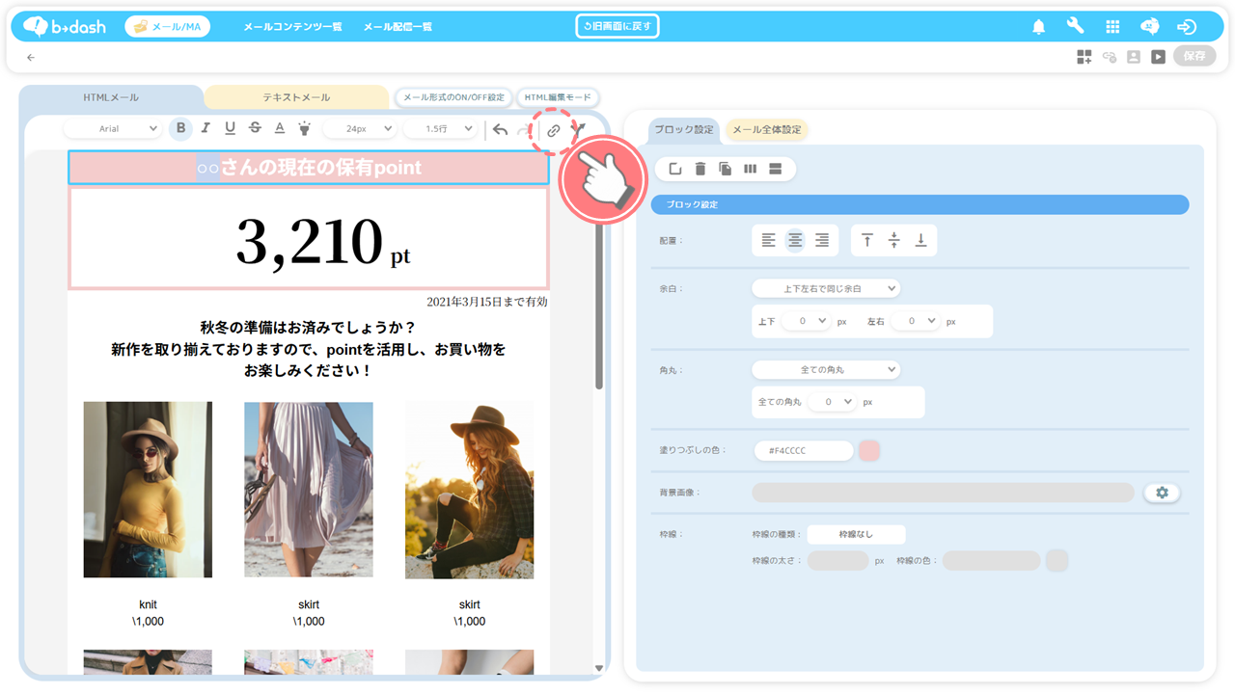1235x694 pixels.
Task: Open the notifications bell
Action: coord(1038,27)
